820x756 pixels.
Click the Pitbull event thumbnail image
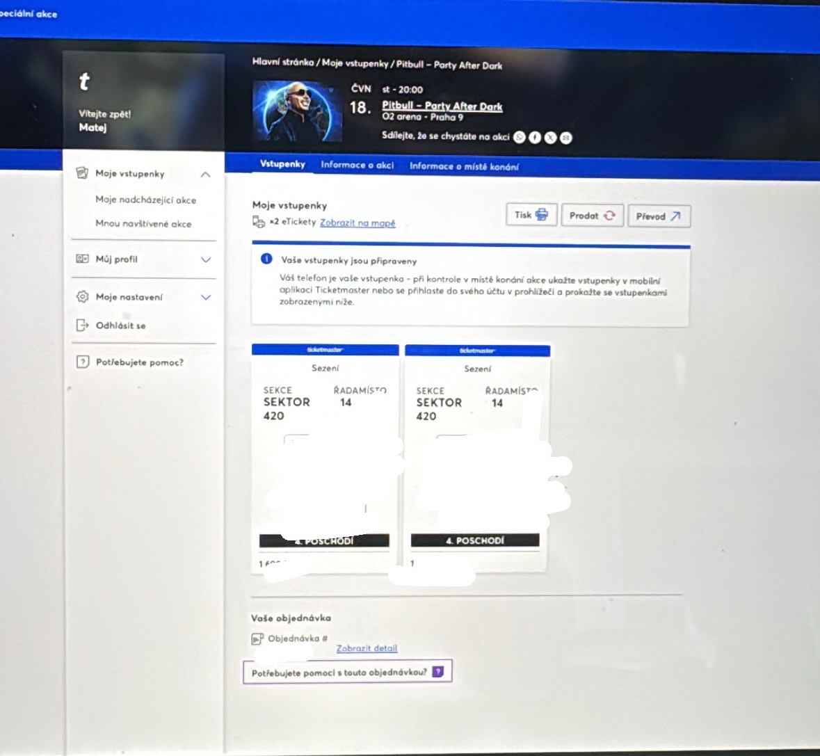click(297, 111)
